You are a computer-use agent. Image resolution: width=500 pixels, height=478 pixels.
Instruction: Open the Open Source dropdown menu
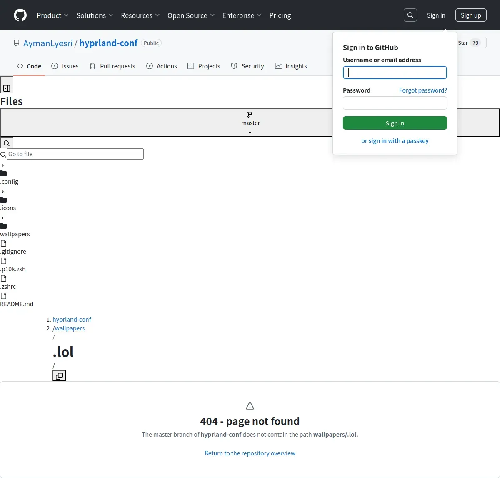click(x=191, y=15)
